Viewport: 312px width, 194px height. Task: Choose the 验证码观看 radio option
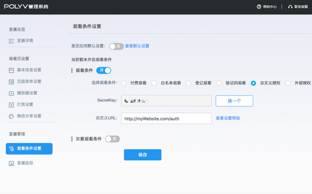pos(219,83)
